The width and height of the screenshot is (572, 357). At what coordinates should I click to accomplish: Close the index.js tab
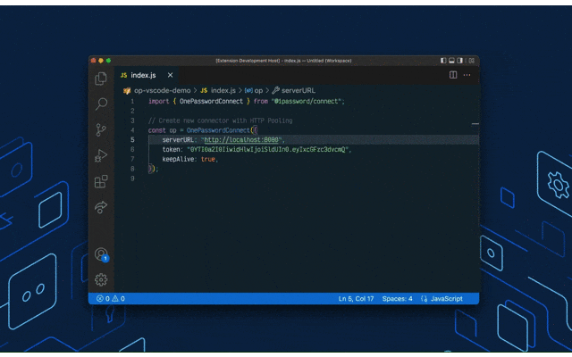(170, 75)
